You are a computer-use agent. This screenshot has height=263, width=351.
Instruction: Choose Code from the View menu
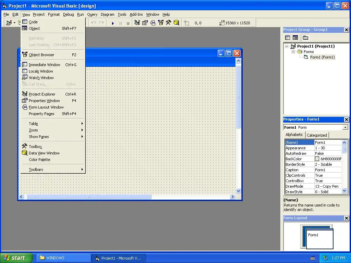coord(53,22)
